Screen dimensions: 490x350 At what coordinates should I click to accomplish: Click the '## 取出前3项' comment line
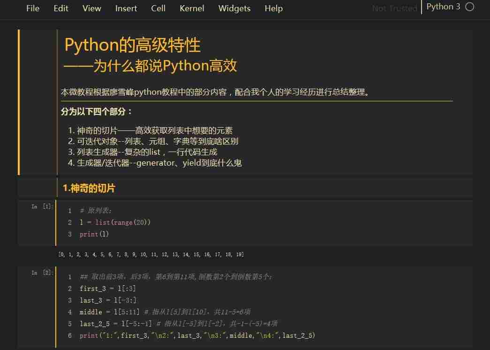(176, 277)
